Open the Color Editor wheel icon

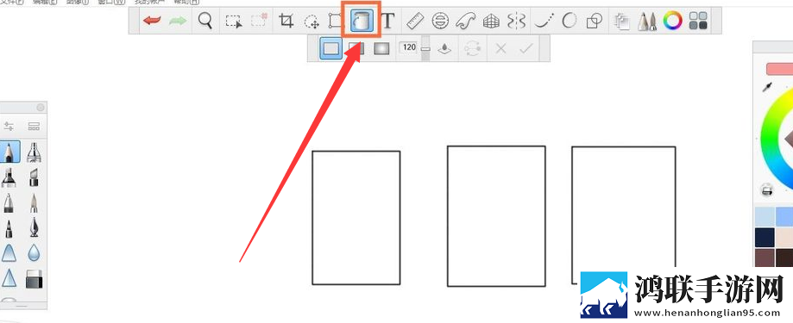click(x=673, y=21)
